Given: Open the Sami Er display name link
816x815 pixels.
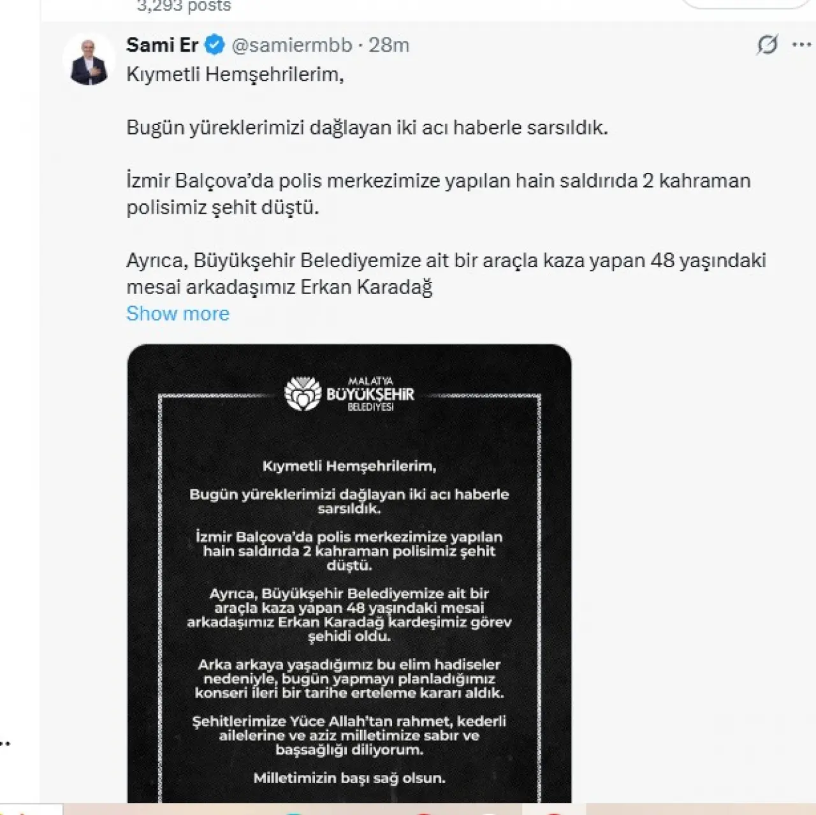Looking at the screenshot, I should click(163, 45).
